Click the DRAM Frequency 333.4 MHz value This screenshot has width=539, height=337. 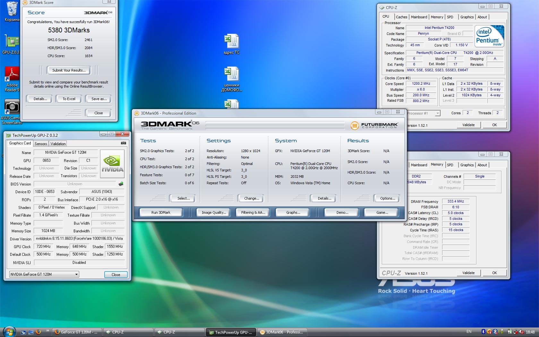[x=456, y=201]
